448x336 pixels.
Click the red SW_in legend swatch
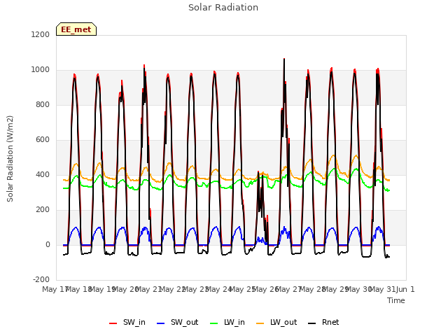coord(113,323)
